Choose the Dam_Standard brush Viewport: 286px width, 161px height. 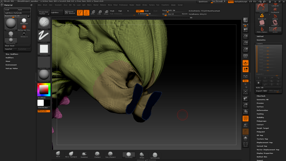pos(110,154)
